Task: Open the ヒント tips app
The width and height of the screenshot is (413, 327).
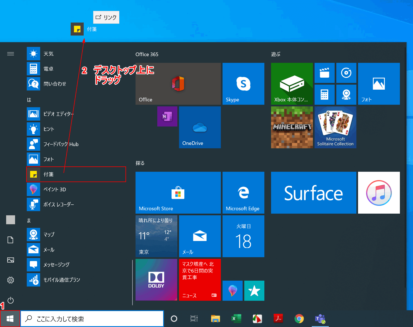Action: point(76,129)
